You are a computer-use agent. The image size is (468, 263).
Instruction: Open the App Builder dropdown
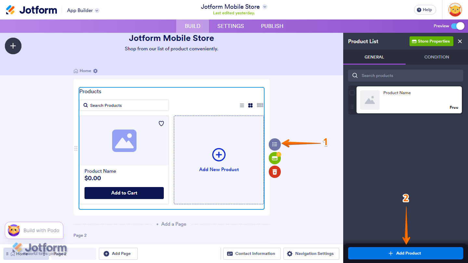[83, 10]
